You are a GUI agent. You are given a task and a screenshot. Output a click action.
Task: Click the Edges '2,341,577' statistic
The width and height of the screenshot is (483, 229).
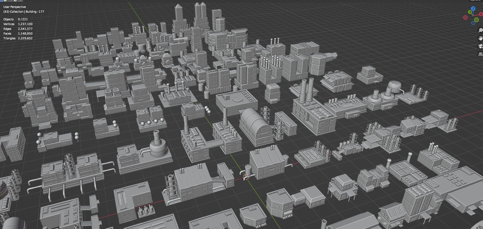(25, 29)
